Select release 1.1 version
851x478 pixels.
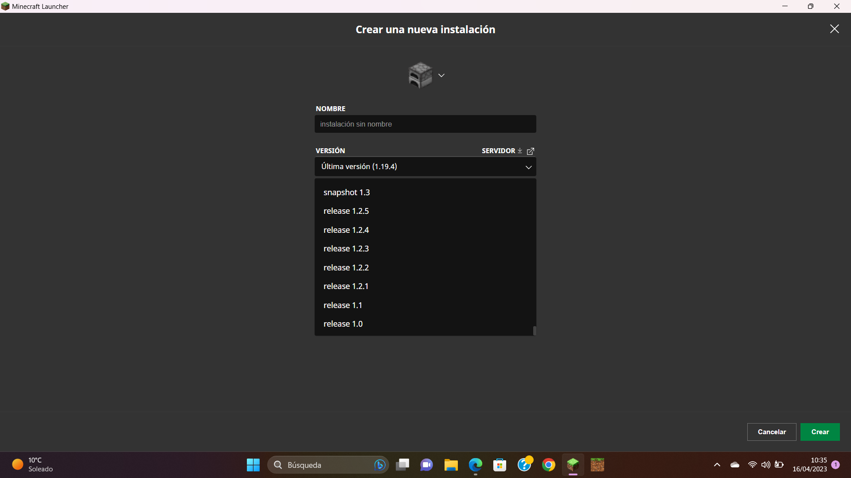(x=343, y=305)
